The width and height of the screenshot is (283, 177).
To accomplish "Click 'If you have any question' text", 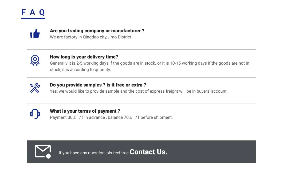I will pyautogui.click(x=93, y=153).
